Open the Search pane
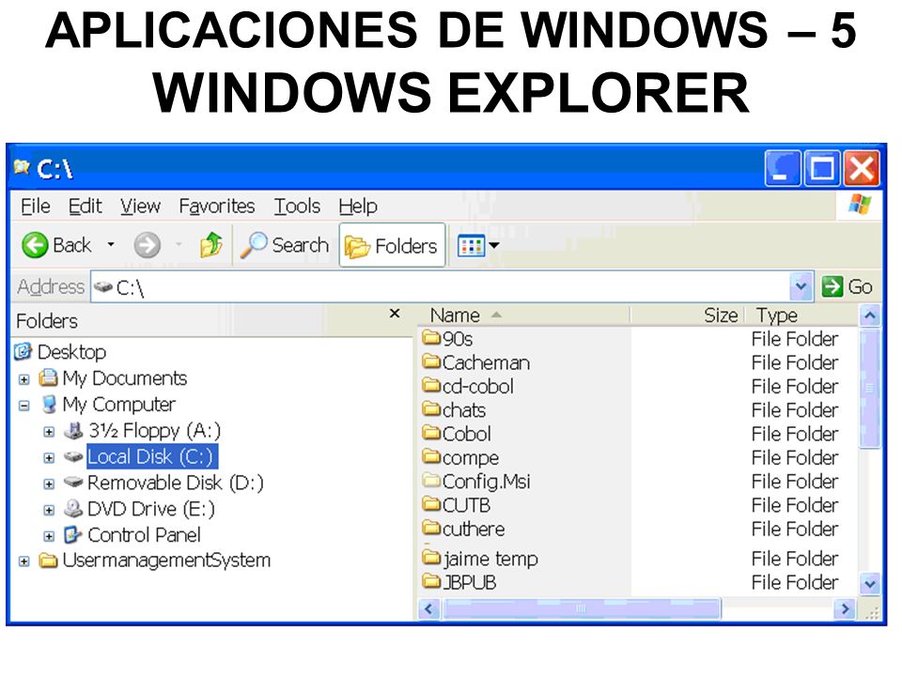The width and height of the screenshot is (902, 676). [284, 245]
